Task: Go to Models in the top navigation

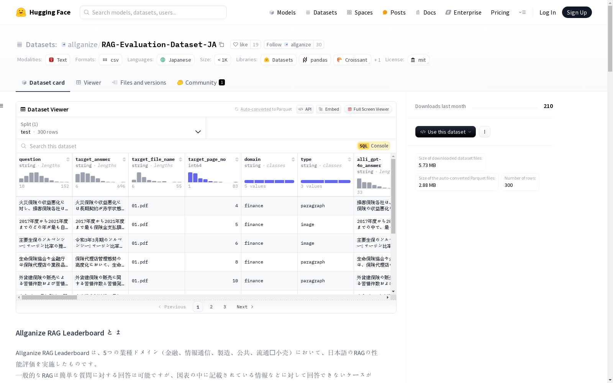Action: tap(282, 12)
